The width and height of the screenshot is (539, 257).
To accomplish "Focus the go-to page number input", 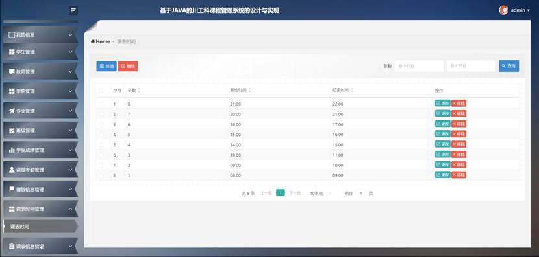I will coord(361,194).
